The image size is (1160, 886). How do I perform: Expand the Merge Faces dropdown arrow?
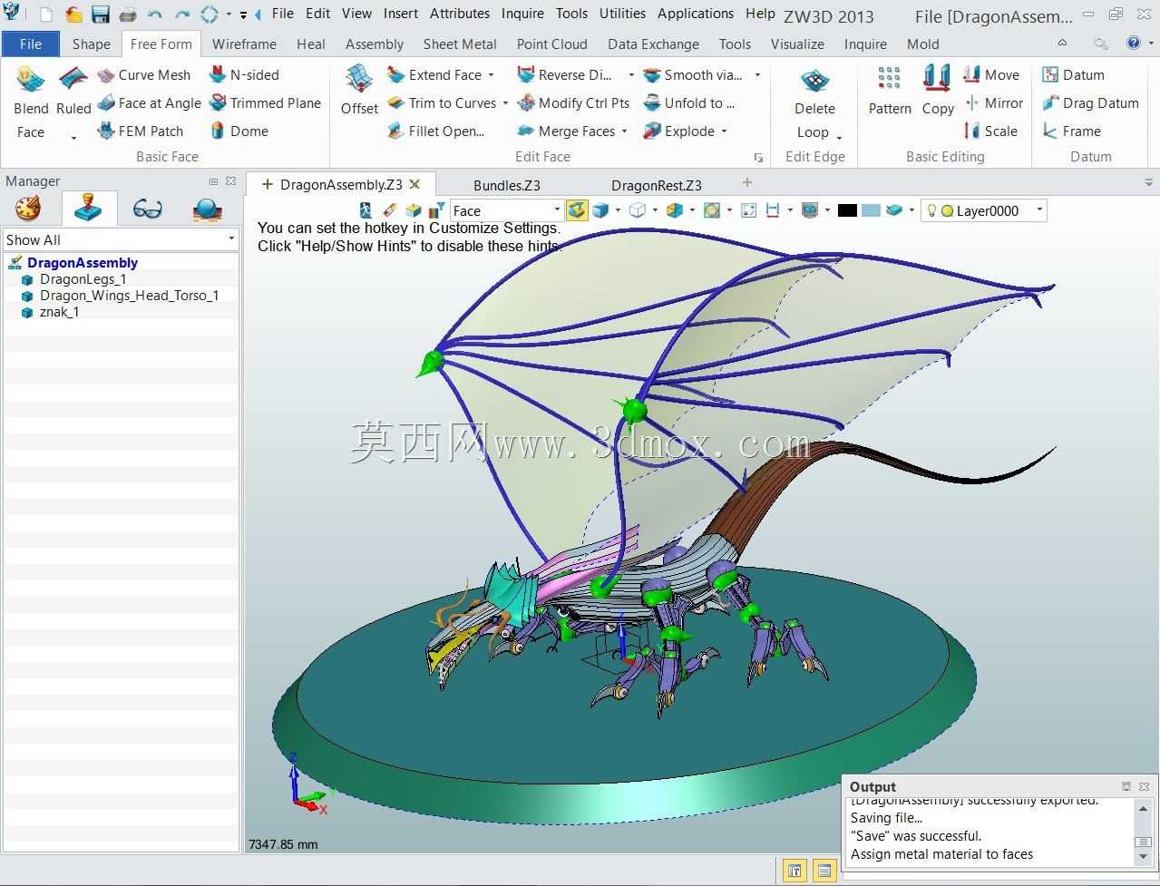(625, 131)
